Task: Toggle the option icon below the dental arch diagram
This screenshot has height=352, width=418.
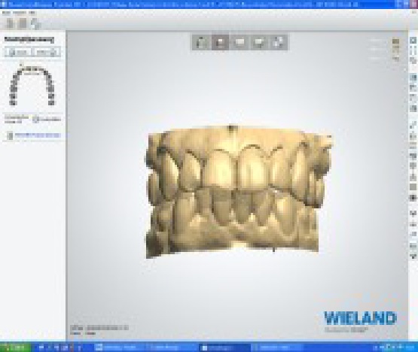Action: (x=36, y=120)
